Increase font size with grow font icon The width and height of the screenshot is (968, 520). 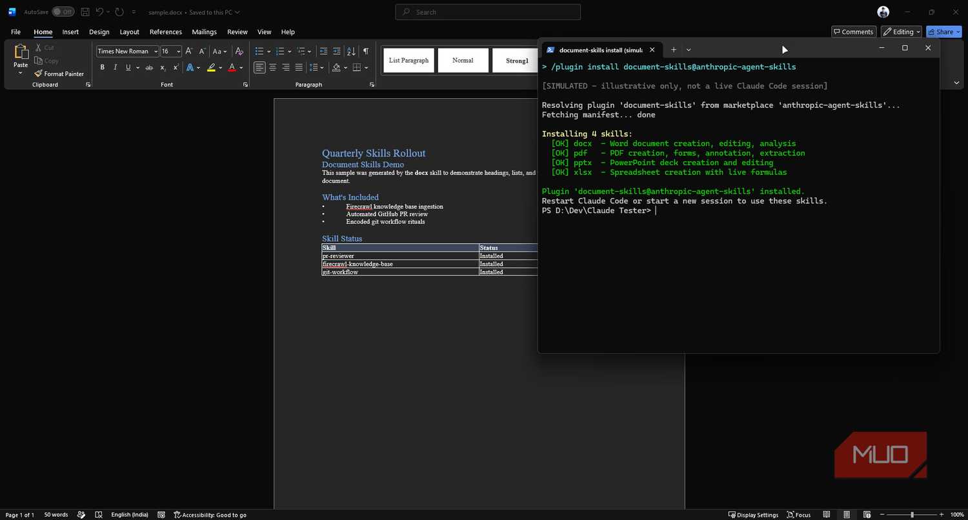189,51
